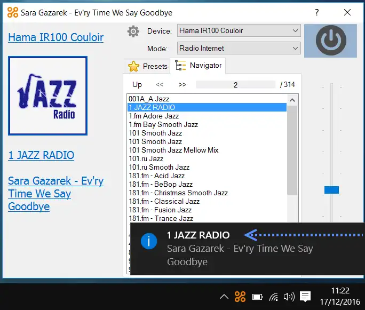Viewport: 365px width, 310px height.
Task: Show hidden tray icons chevron
Action: [x=224, y=297]
